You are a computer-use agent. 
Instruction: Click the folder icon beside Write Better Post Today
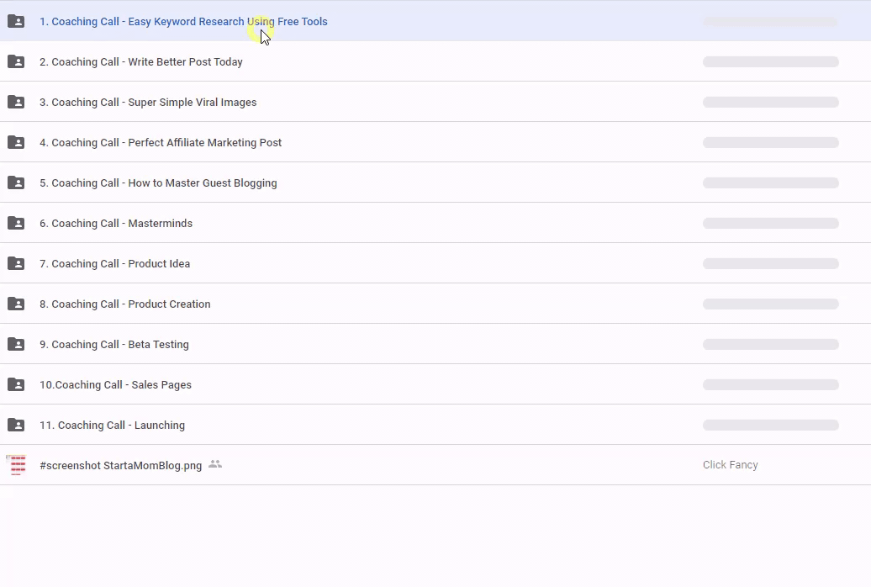[16, 61]
